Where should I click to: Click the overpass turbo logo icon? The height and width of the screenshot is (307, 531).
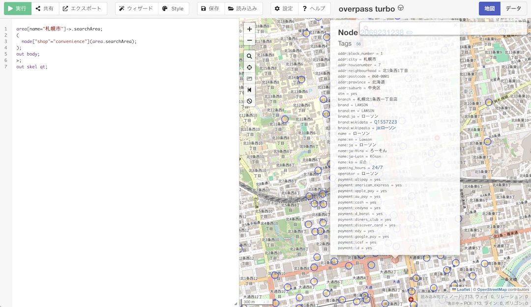tap(401, 8)
